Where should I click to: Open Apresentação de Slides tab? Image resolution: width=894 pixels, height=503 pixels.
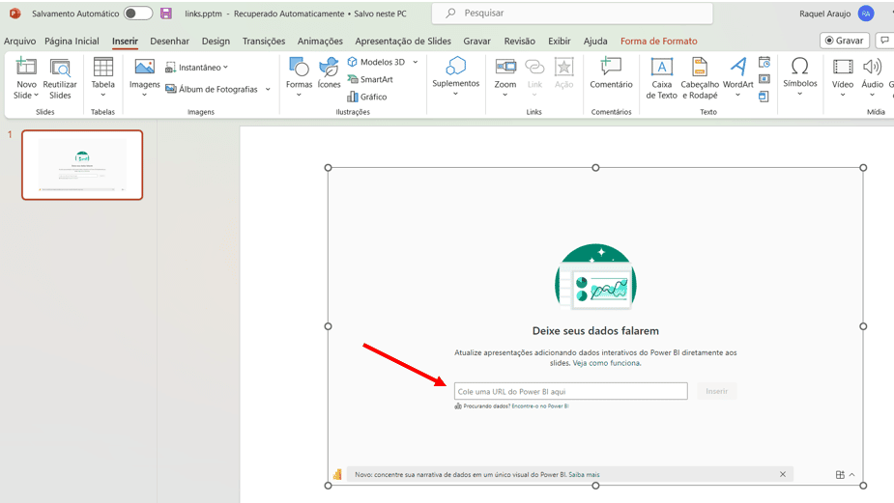point(402,41)
